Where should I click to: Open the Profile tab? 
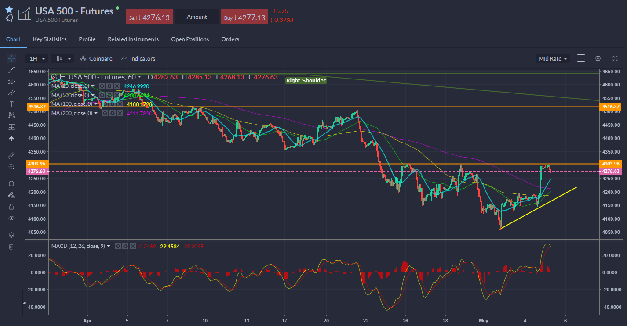(x=87, y=39)
